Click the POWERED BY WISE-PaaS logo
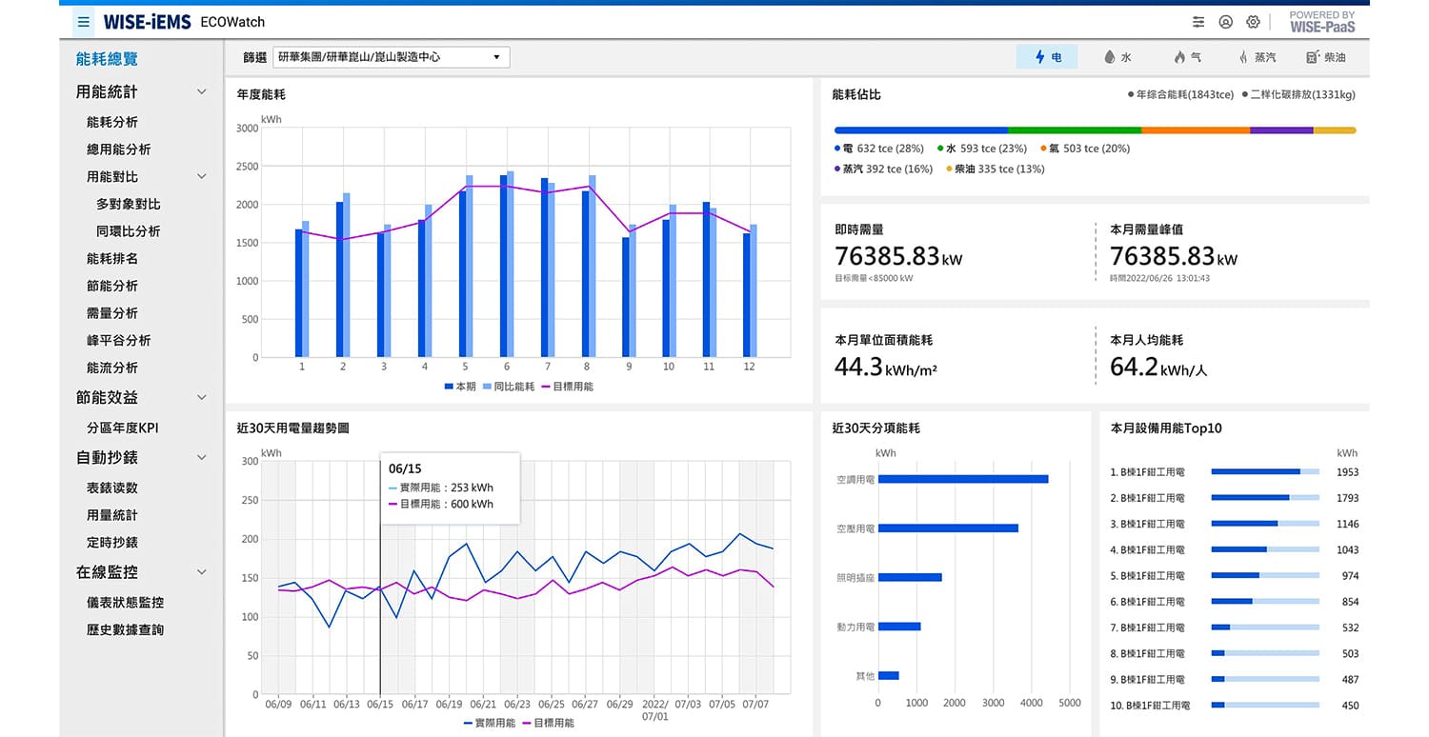1429x737 pixels. 1322,22
